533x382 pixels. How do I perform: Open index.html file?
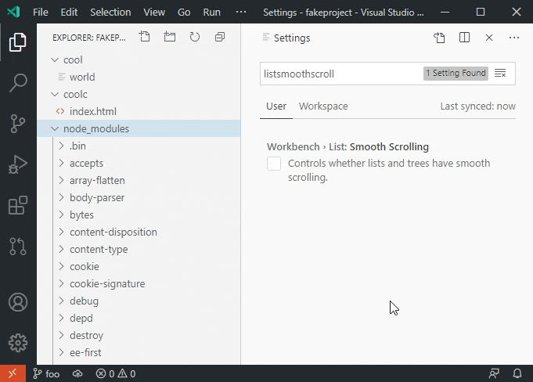pos(92,112)
